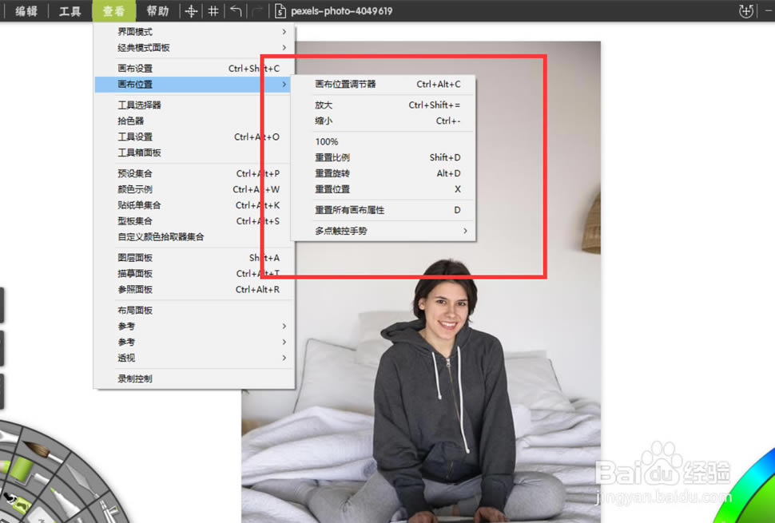Open the 帮助 menu

[x=157, y=11]
